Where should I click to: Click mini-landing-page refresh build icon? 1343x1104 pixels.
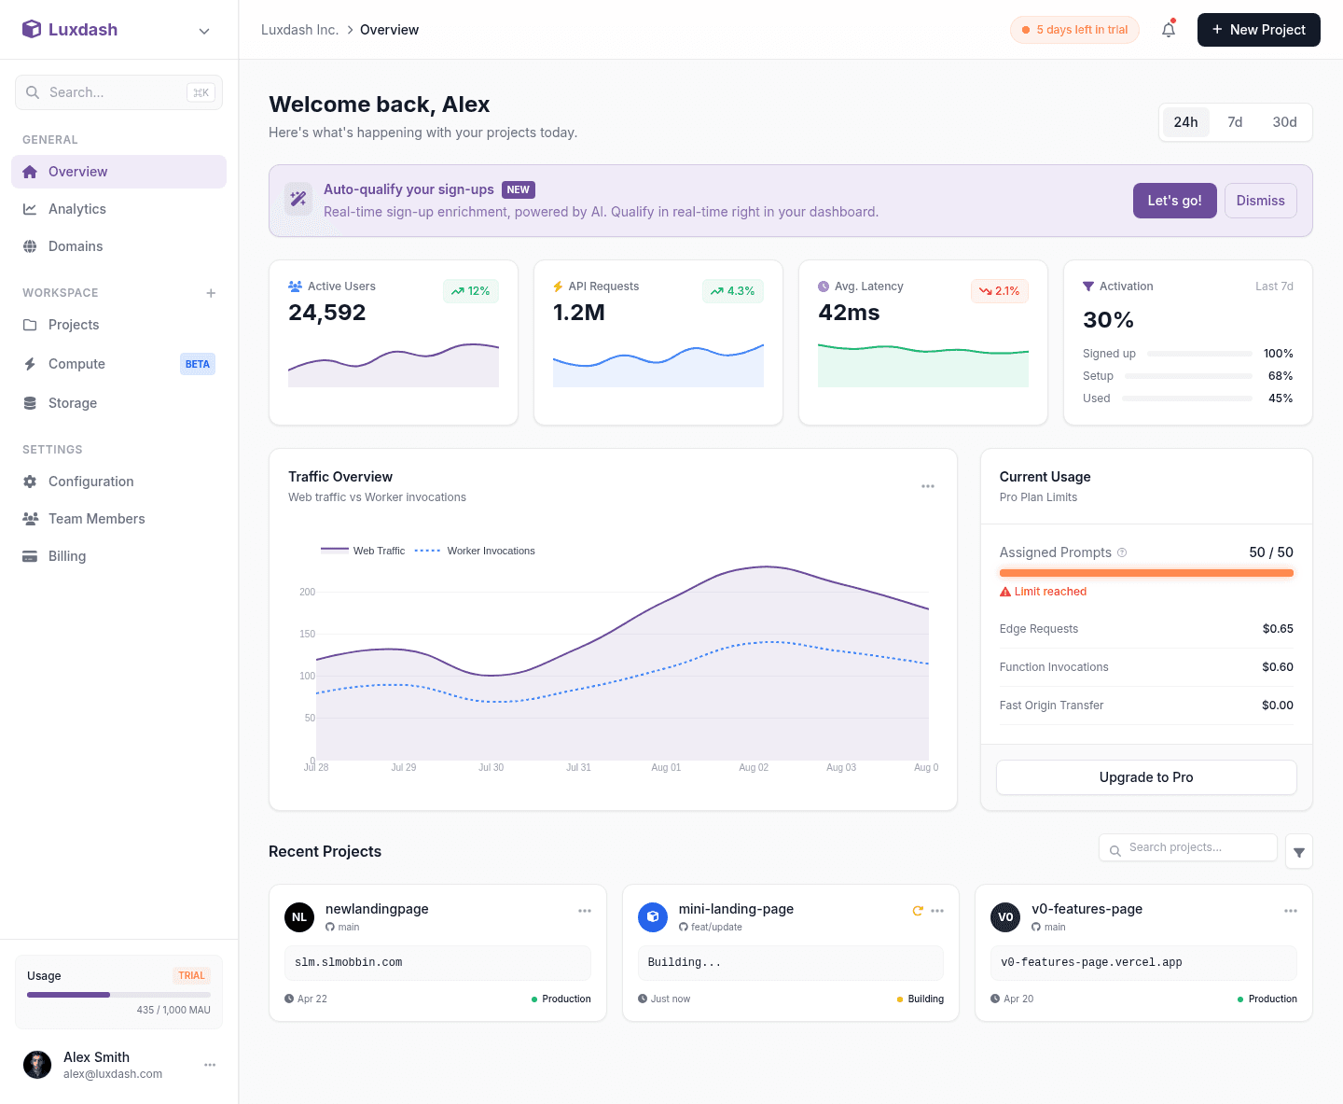point(918,911)
